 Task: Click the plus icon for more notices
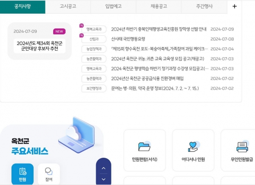[x=234, y=6]
